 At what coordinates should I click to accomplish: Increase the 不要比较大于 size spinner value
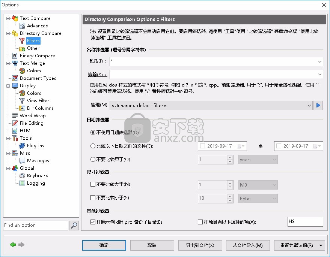pos(230,183)
